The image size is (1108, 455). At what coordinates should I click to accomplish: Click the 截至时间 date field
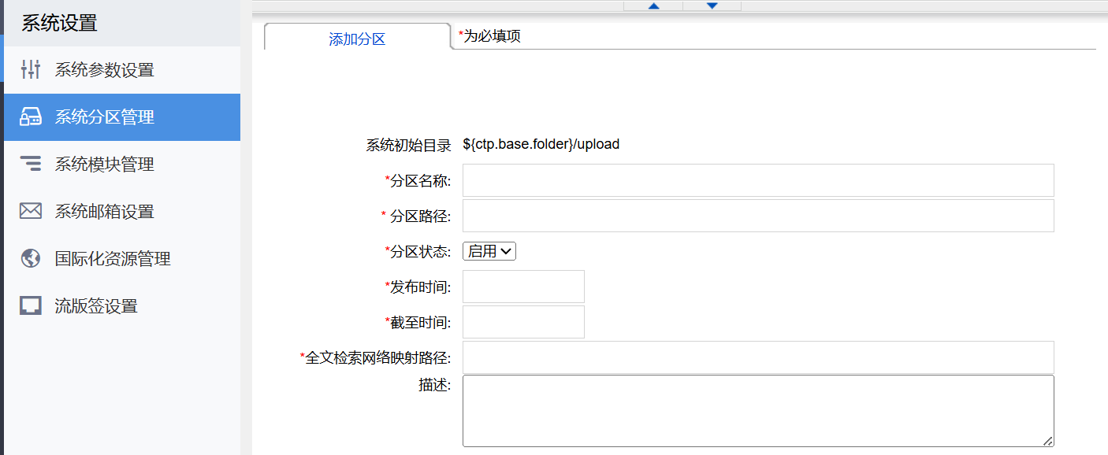click(x=523, y=322)
